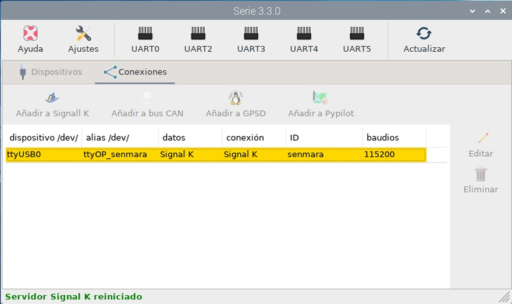The width and height of the screenshot is (512, 304).
Task: Open the Ayuda help lifebuoy icon
Action: coord(30,34)
